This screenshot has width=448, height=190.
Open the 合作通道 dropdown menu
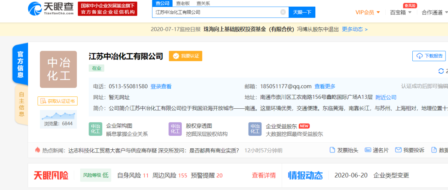click(435, 12)
